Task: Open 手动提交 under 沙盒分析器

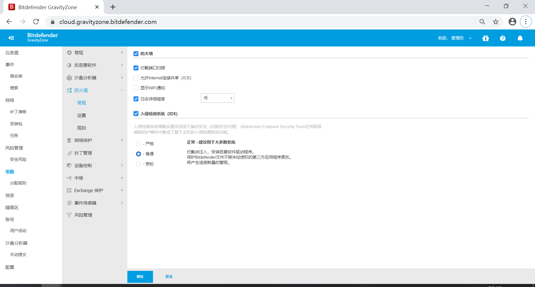Action: 18,255
